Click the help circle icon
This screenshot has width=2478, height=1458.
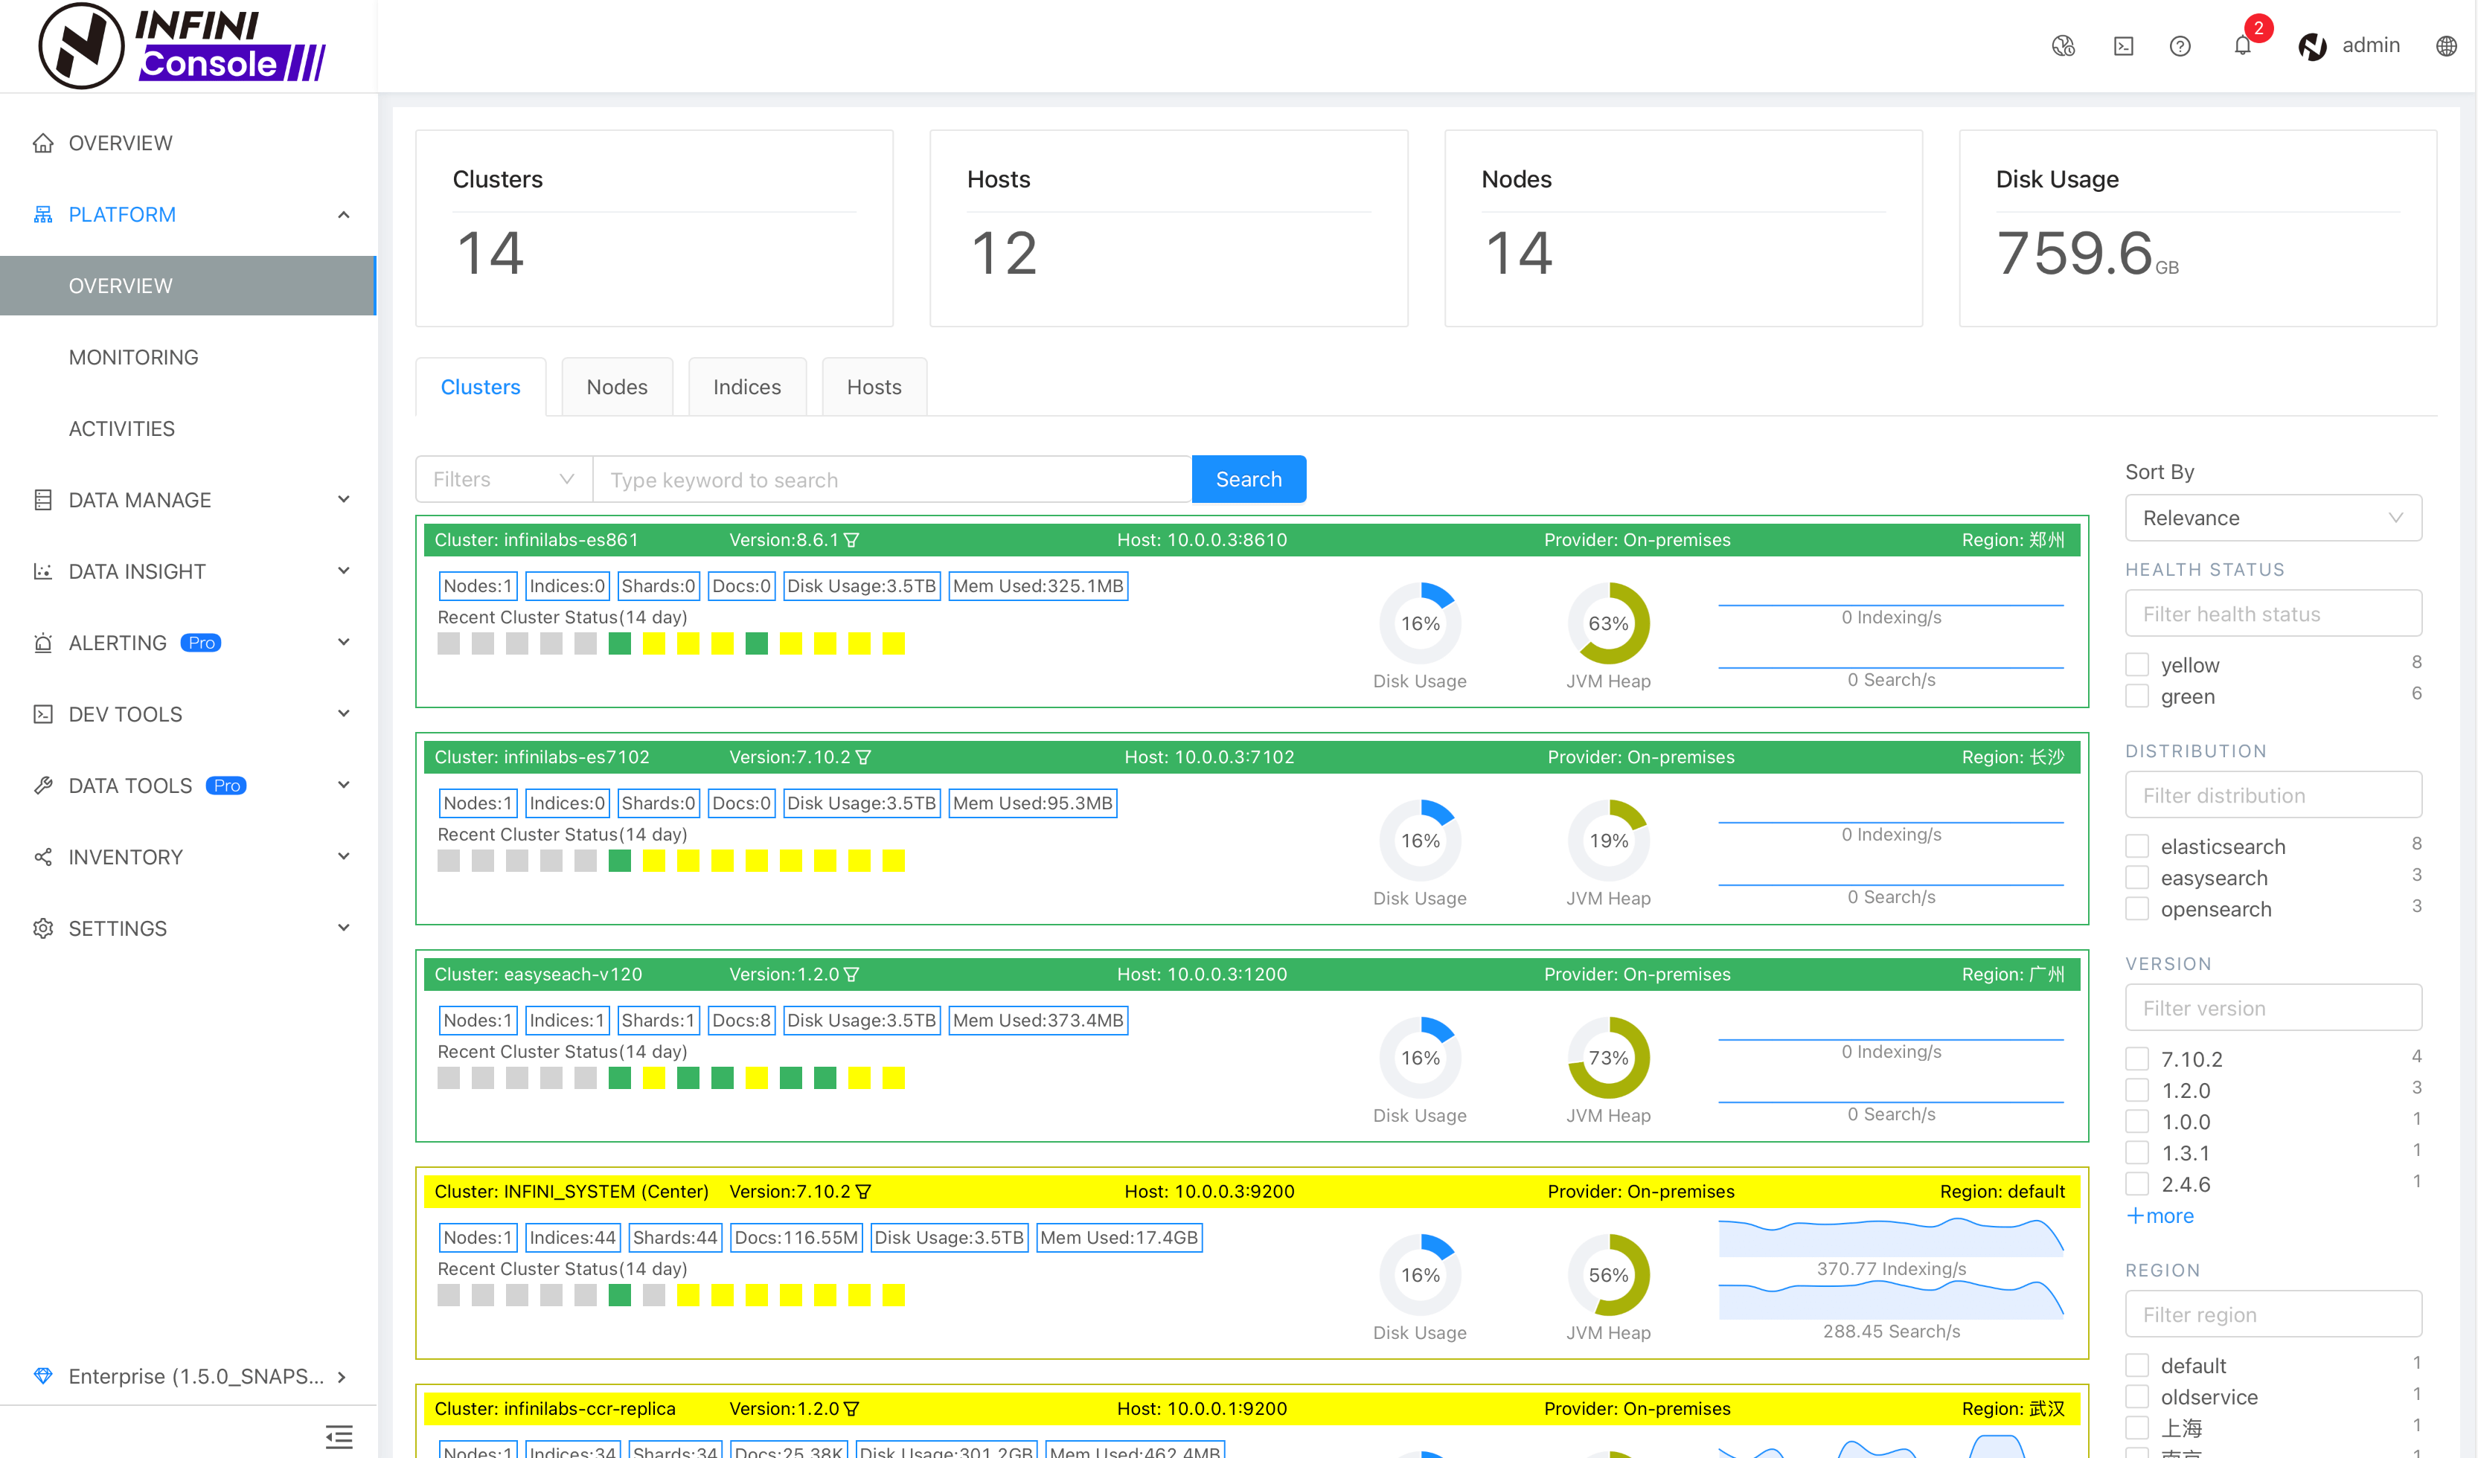pos(2181,48)
